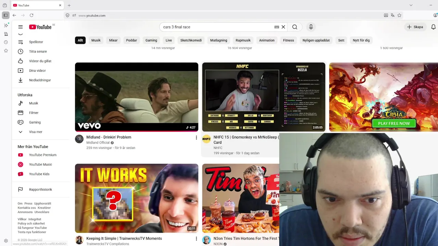Select the Rapmusik filter chip

tap(243, 40)
